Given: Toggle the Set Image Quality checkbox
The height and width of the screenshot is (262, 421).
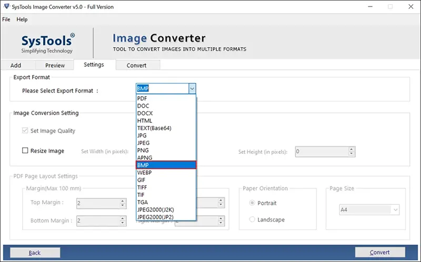Looking at the screenshot, I should 25,131.
